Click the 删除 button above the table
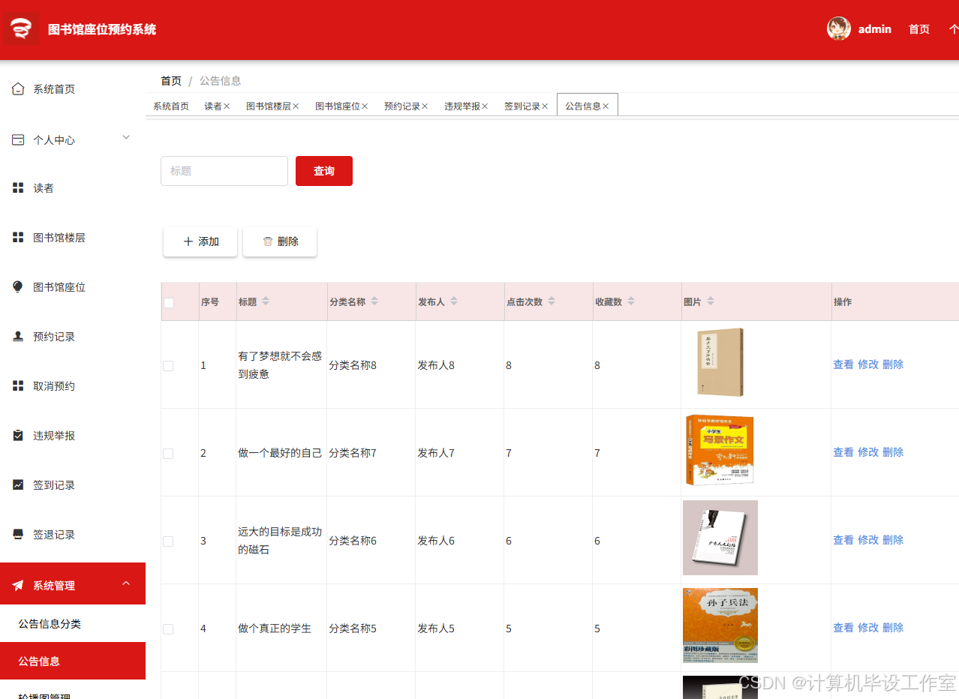 [280, 241]
